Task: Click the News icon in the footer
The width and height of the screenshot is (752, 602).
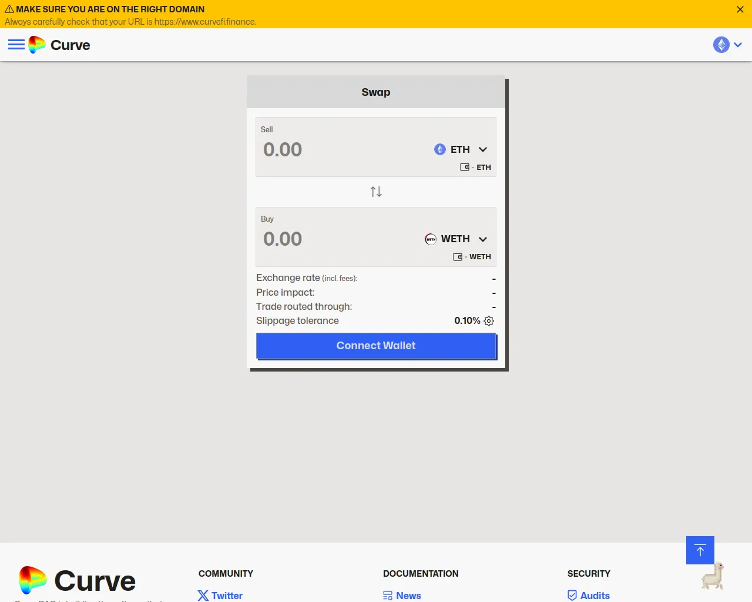Action: pyautogui.click(x=388, y=596)
